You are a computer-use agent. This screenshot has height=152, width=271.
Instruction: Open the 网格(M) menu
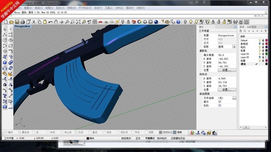click(71, 8)
